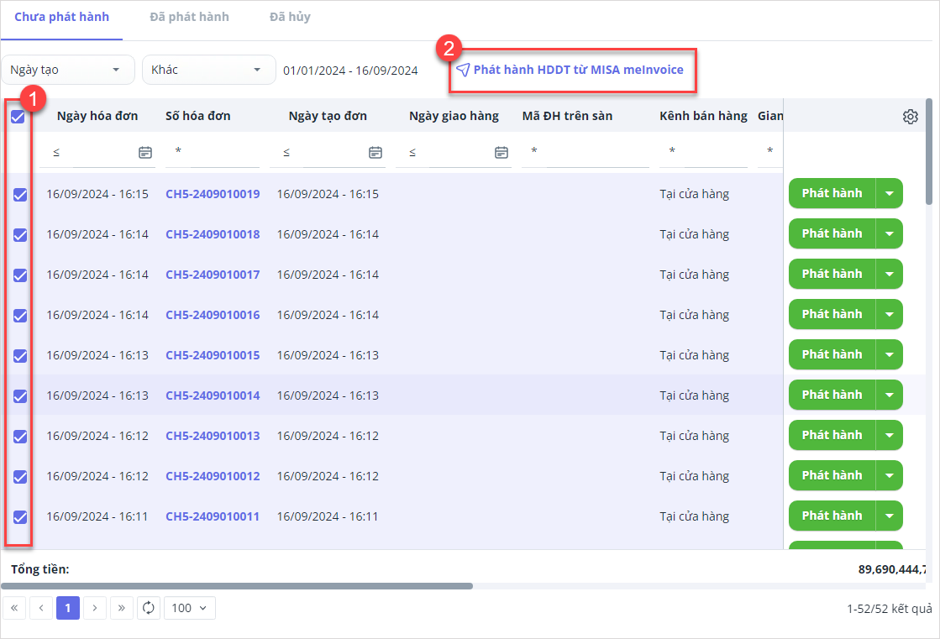Open the table column settings gear
Screen dimensions: 940x639
click(x=910, y=117)
